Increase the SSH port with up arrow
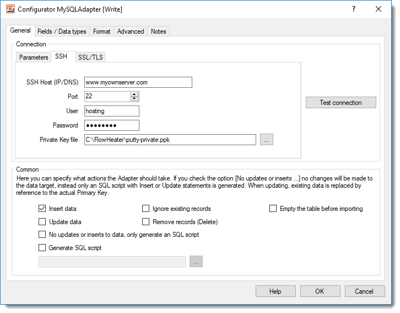The width and height of the screenshot is (400, 313). (134, 94)
